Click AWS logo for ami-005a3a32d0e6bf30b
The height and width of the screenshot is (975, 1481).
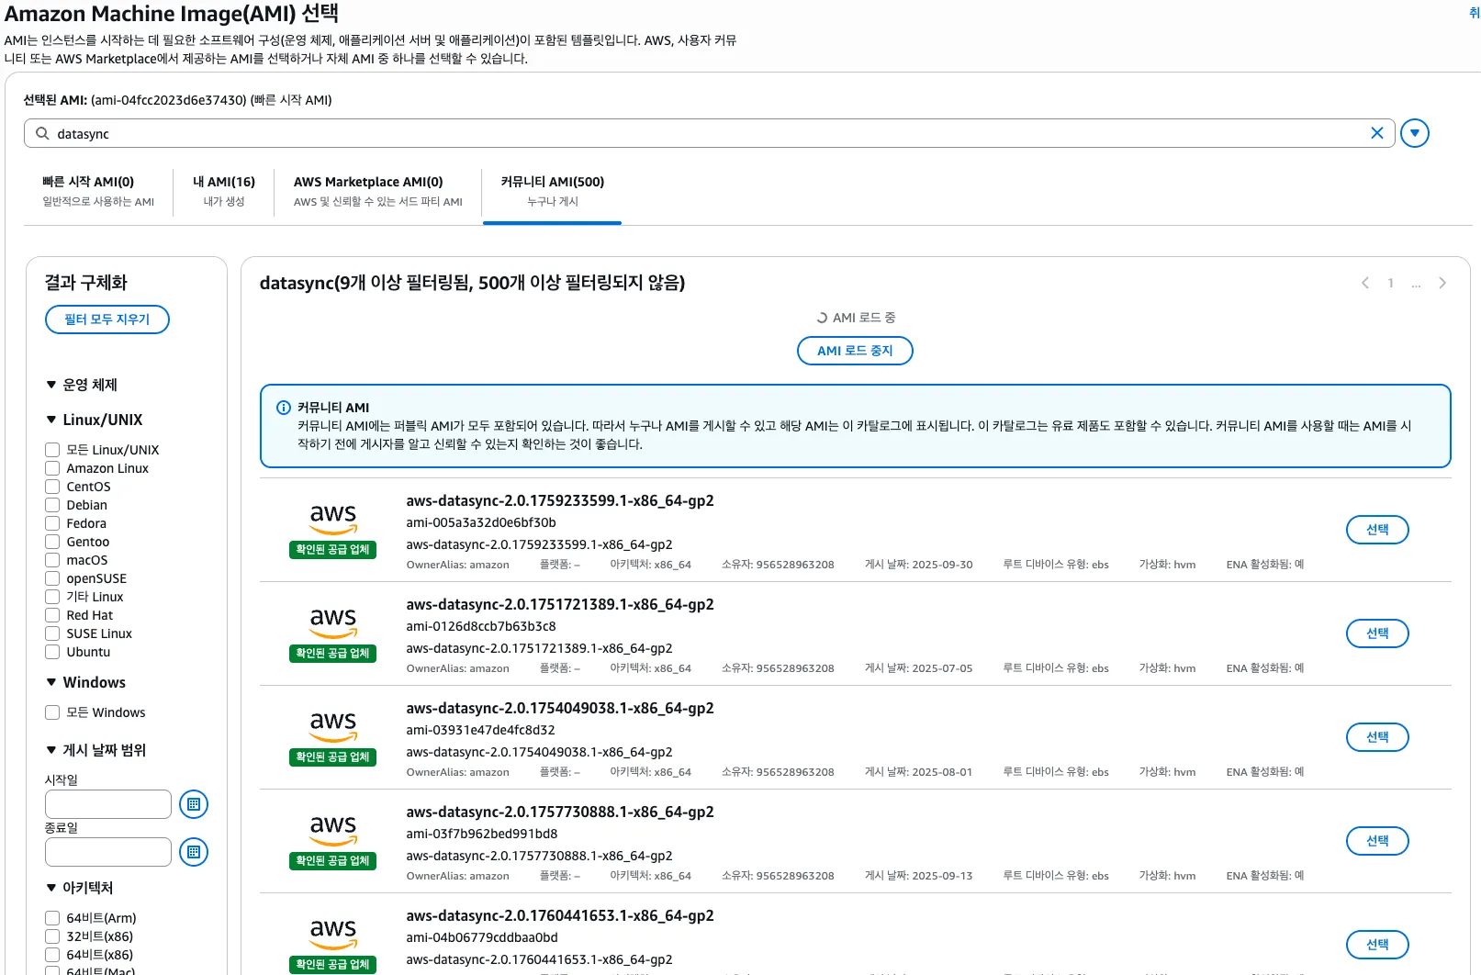(332, 519)
